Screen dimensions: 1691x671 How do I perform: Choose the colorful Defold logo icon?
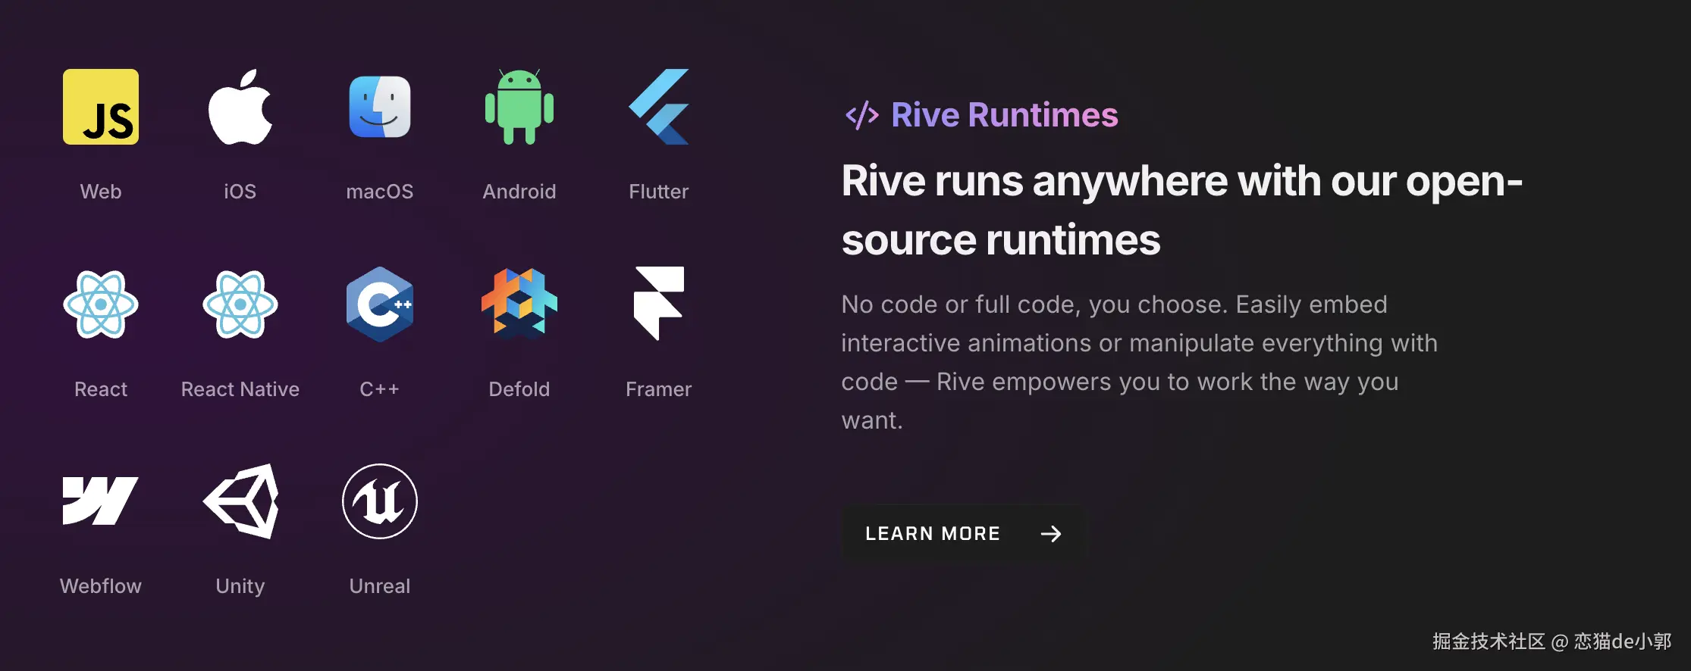(x=519, y=303)
